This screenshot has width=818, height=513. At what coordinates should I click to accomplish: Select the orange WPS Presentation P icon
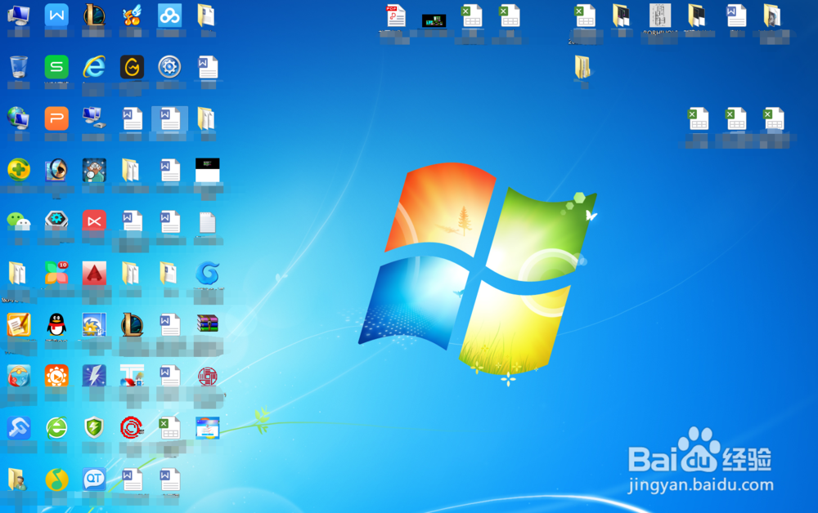(x=56, y=118)
